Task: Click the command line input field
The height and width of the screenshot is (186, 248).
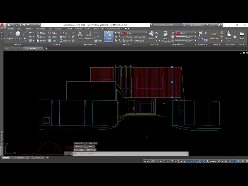Action: point(131,153)
